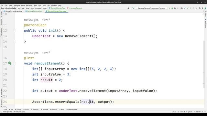Image resolution: width=207 pixels, height=116 pixels.
Task: Push commits with Git arrow icon
Action: (x=191, y=8)
